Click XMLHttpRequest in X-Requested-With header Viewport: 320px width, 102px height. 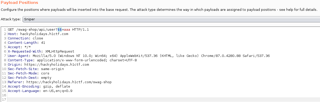[x=60, y=51]
